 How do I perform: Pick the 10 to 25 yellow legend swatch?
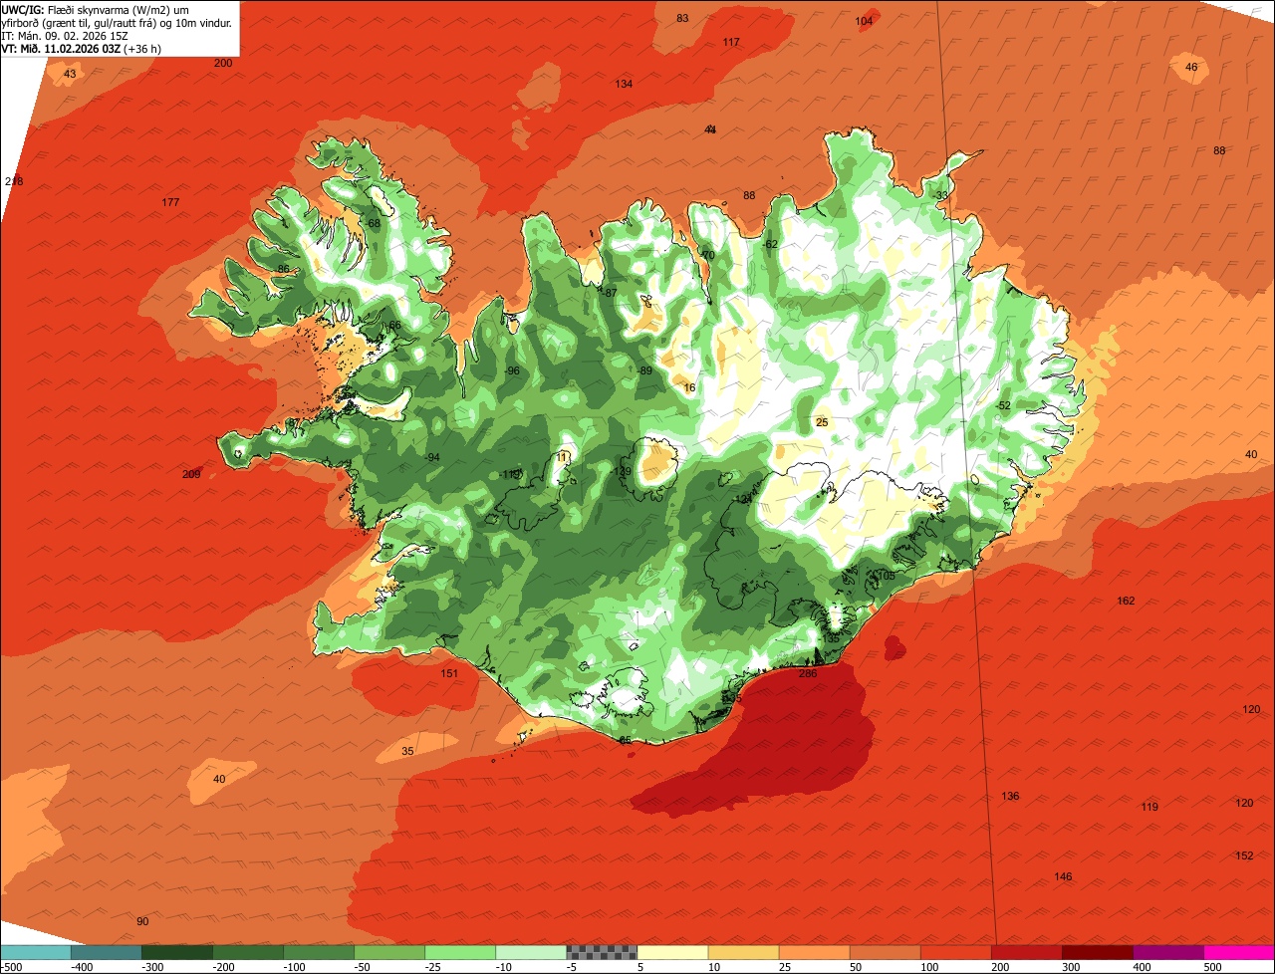743,952
